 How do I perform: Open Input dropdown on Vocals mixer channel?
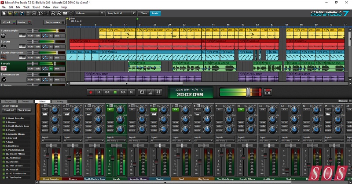[116, 141]
